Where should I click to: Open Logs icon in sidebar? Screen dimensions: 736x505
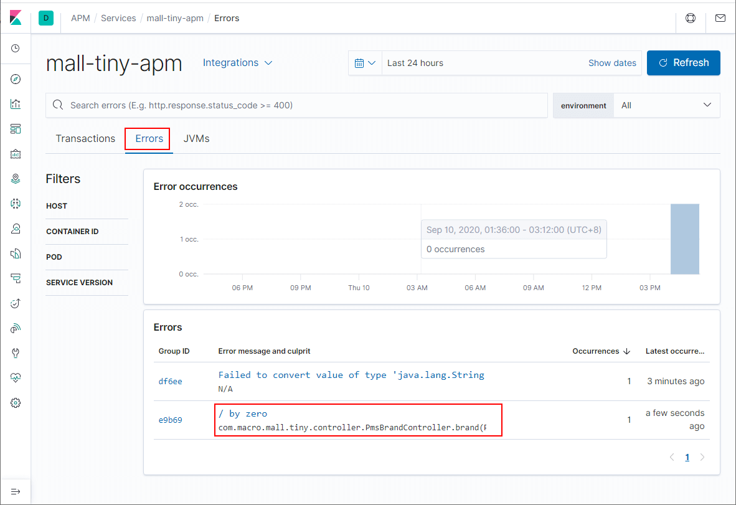coord(16,253)
